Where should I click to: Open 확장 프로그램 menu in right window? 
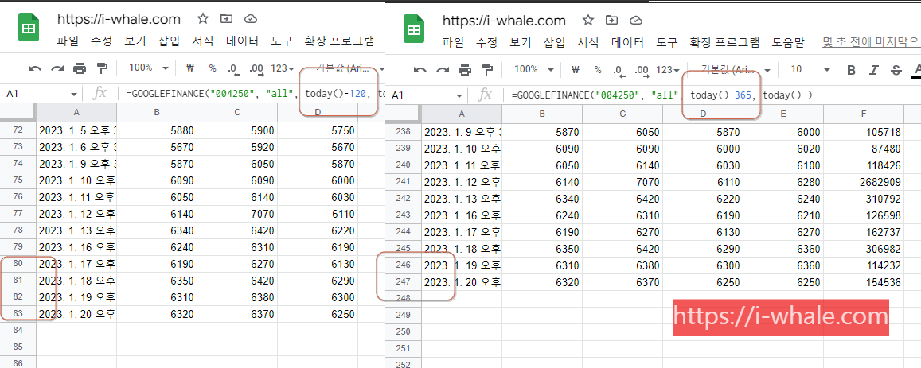coord(724,43)
